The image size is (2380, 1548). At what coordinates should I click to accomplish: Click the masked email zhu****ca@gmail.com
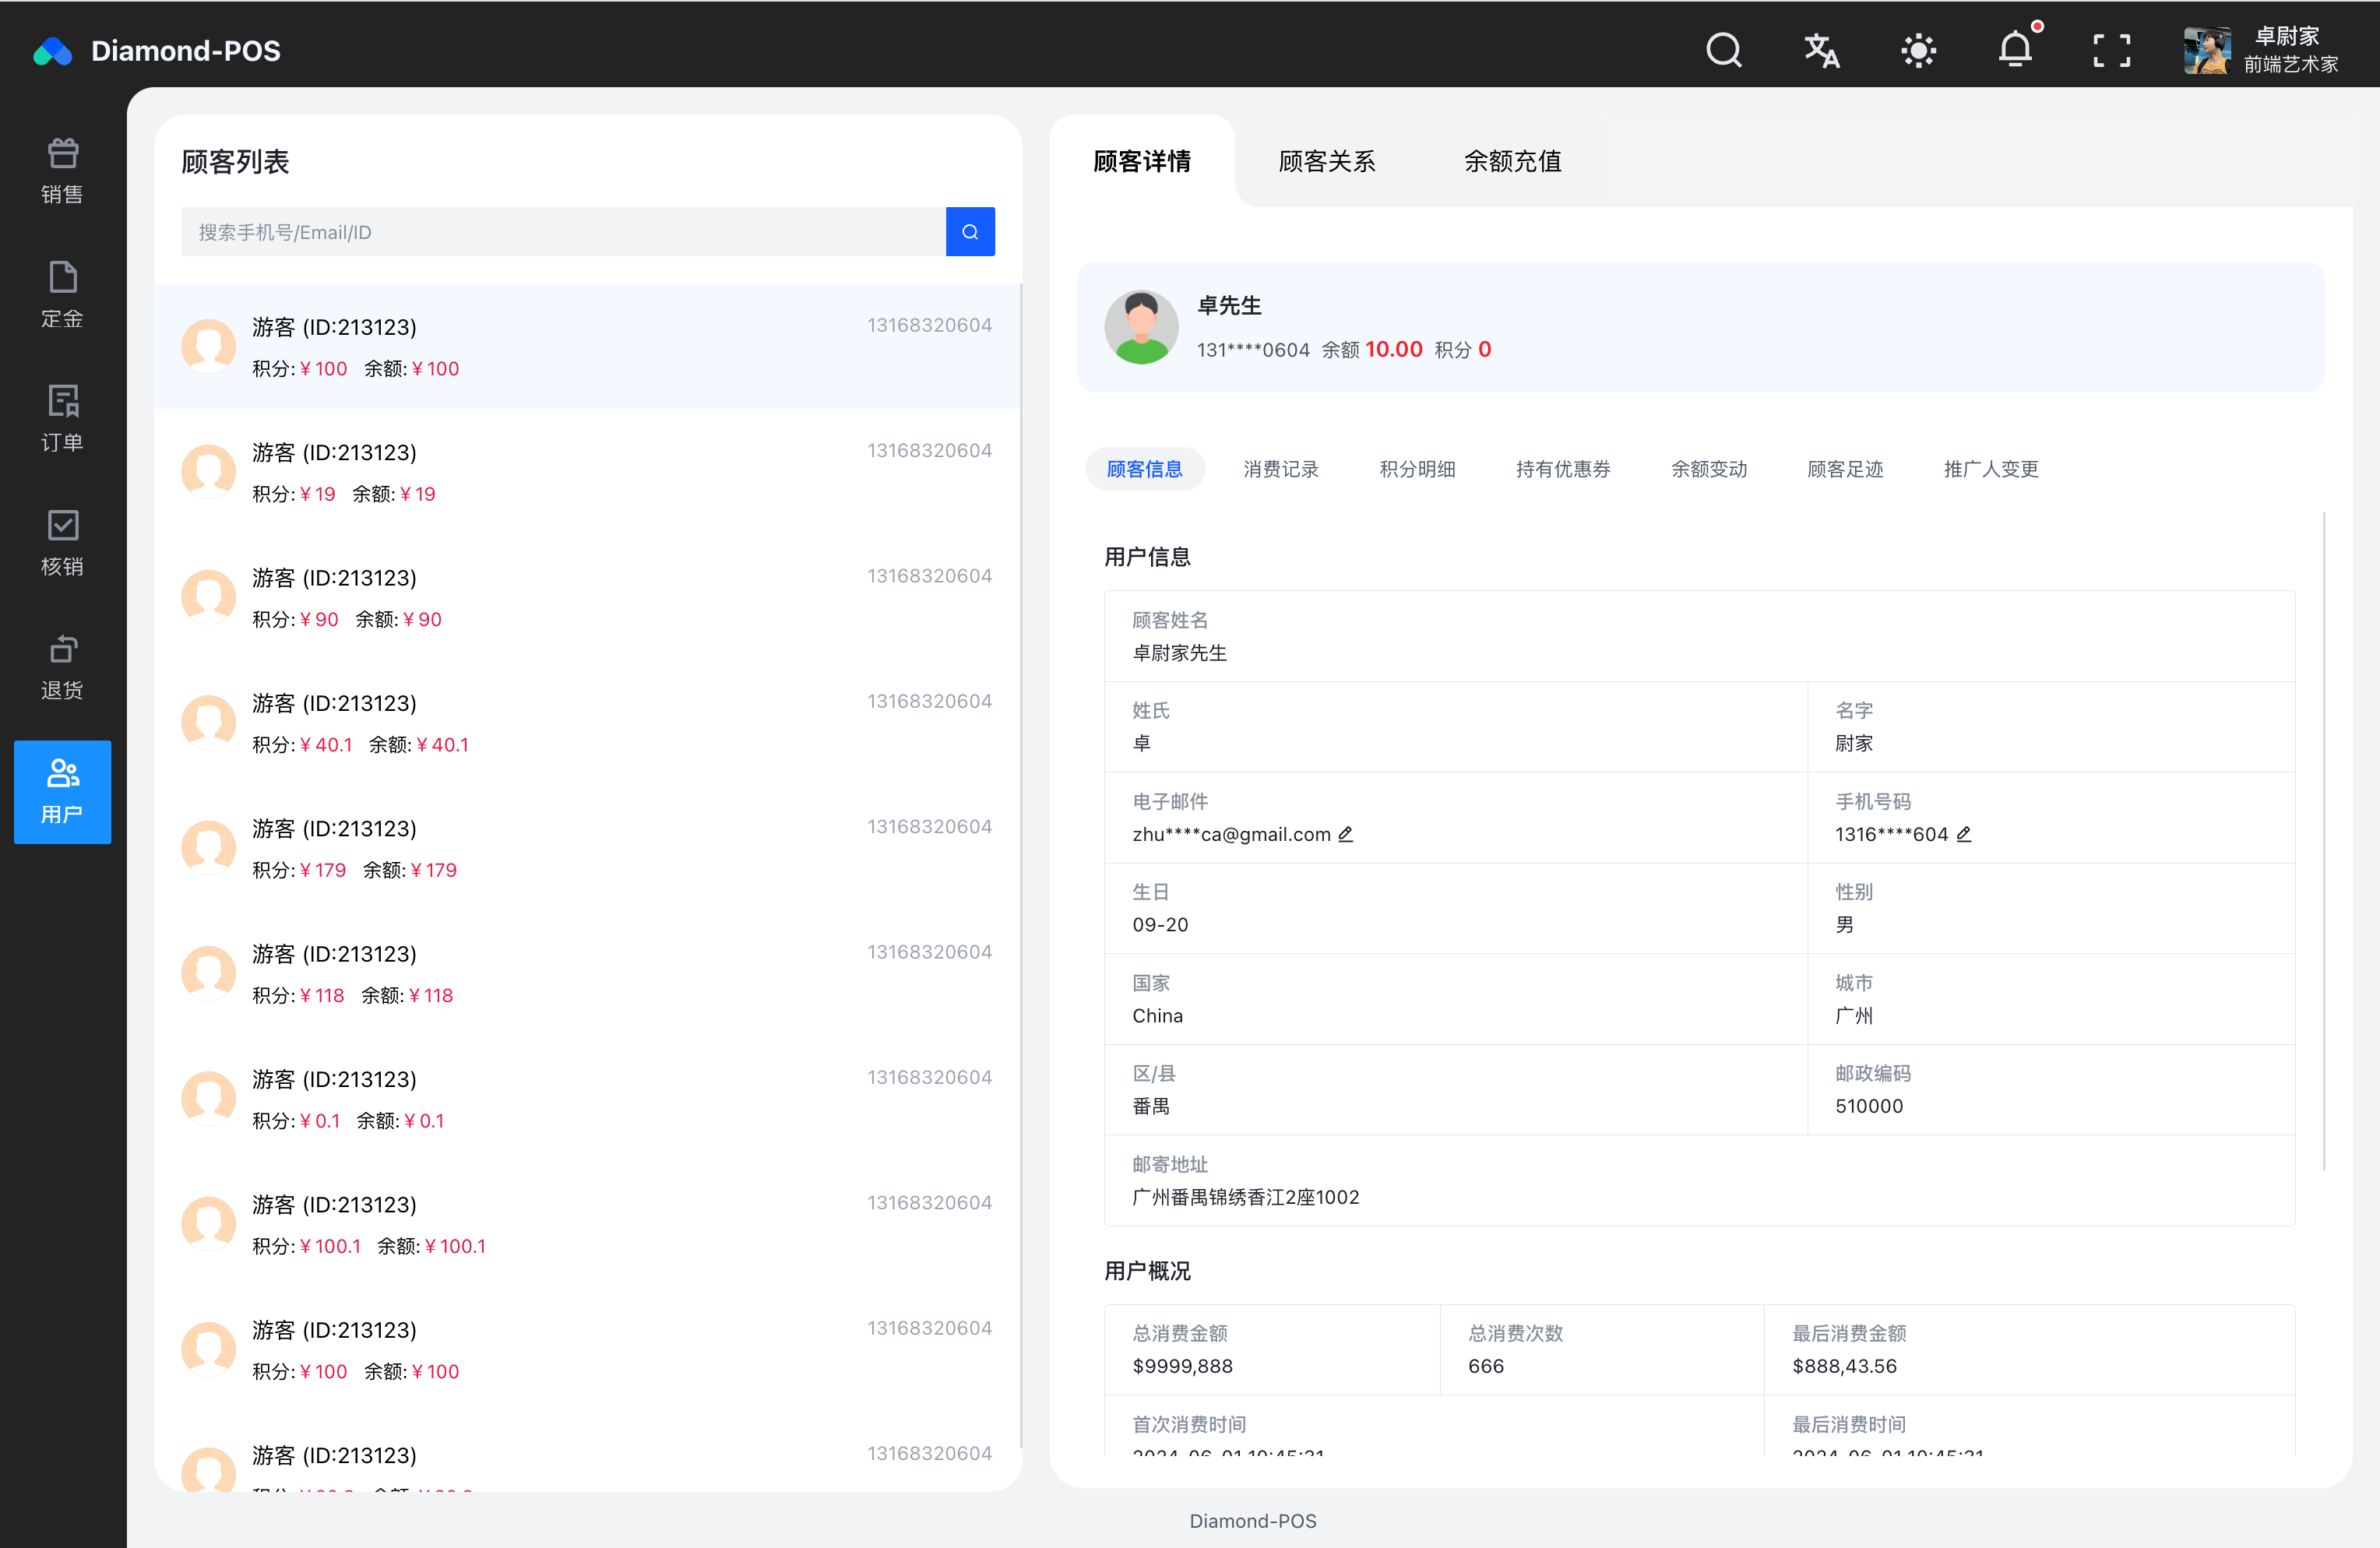(x=1231, y=834)
